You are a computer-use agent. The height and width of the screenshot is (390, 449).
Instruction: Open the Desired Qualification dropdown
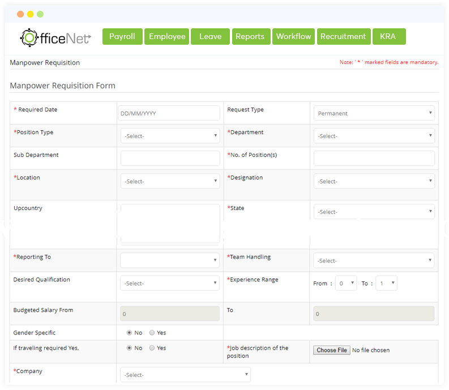pos(170,283)
